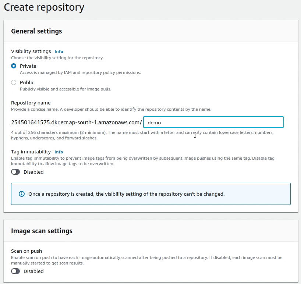The height and width of the screenshot is (284, 301).
Task: Open Info link beside Tag immutability
Action: [59, 152]
